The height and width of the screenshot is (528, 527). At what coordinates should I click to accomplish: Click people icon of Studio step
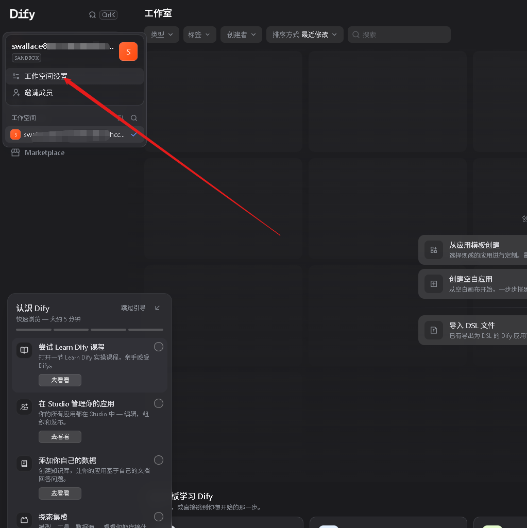(x=24, y=407)
